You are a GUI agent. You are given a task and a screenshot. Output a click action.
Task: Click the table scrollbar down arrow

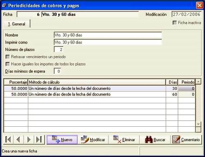198,124
